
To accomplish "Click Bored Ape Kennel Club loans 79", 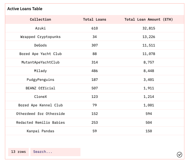I will 94,105.
